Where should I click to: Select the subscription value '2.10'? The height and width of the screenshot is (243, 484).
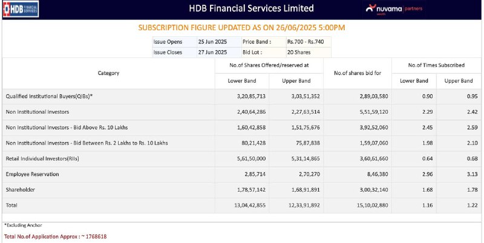click(473, 143)
